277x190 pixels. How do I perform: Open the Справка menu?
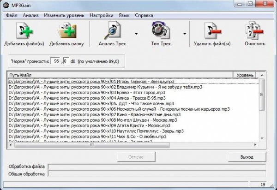click(144, 15)
